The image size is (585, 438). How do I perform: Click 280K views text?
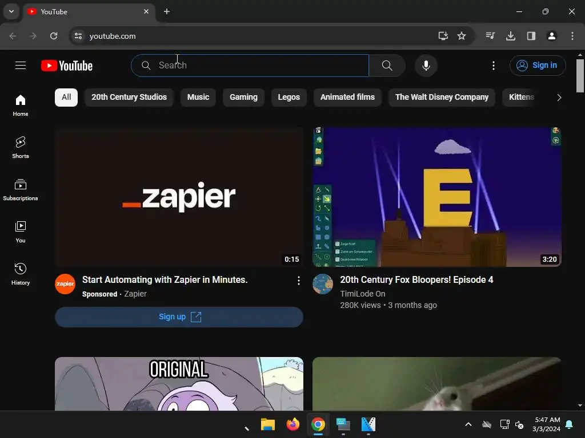[x=360, y=305]
